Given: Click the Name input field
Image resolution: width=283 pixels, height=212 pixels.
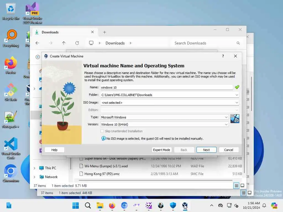Looking at the screenshot, I should pos(167,88).
